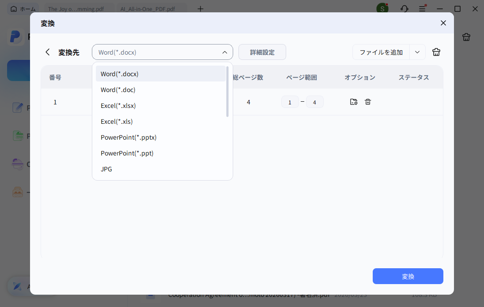Open the hamburger menu in title bar

click(423, 9)
